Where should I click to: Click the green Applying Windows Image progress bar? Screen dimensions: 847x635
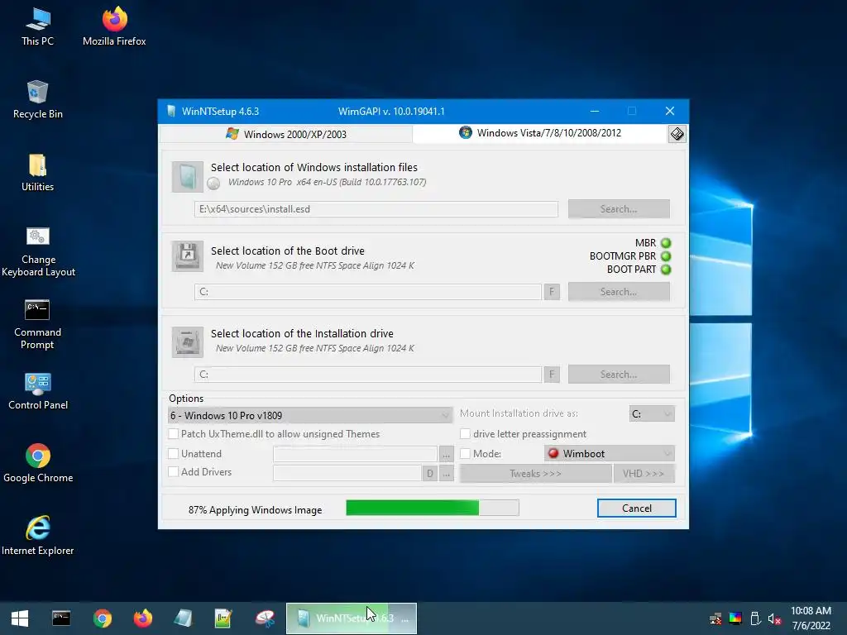click(x=433, y=508)
